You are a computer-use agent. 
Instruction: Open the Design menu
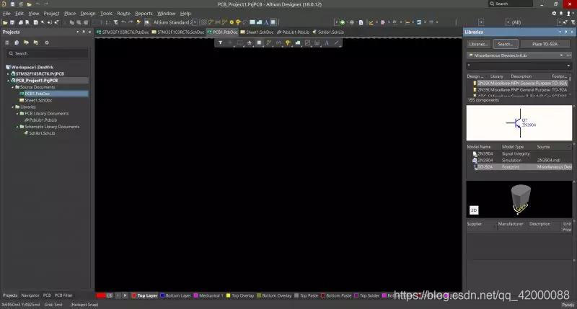pos(87,13)
